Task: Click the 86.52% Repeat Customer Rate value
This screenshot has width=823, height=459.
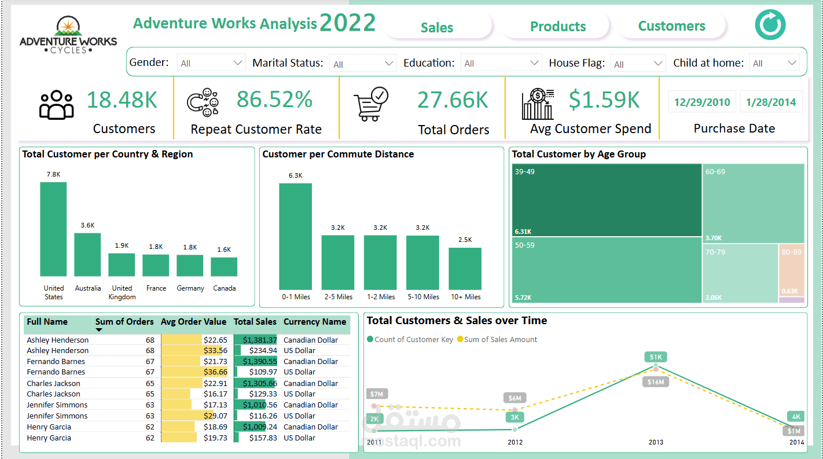Action: (274, 100)
